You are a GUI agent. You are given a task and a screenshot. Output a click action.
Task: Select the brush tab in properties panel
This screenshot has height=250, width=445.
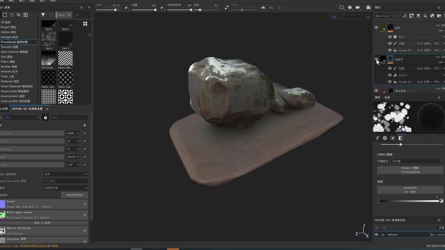[x=377, y=138]
